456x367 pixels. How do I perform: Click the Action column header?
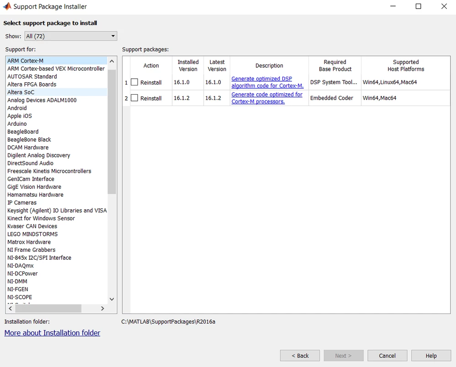(151, 65)
